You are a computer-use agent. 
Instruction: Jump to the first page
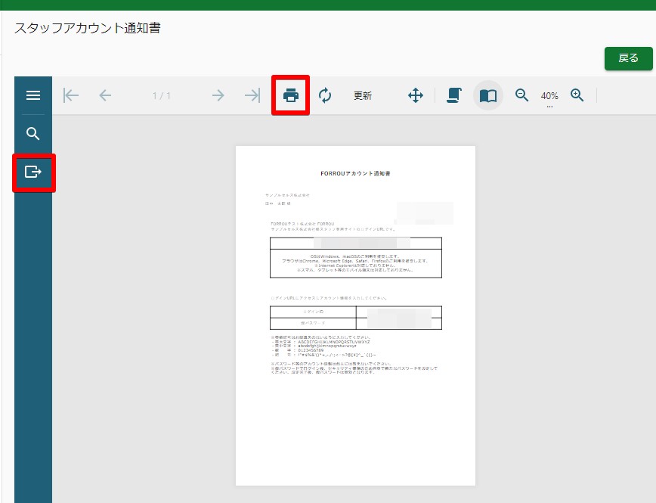click(x=71, y=95)
